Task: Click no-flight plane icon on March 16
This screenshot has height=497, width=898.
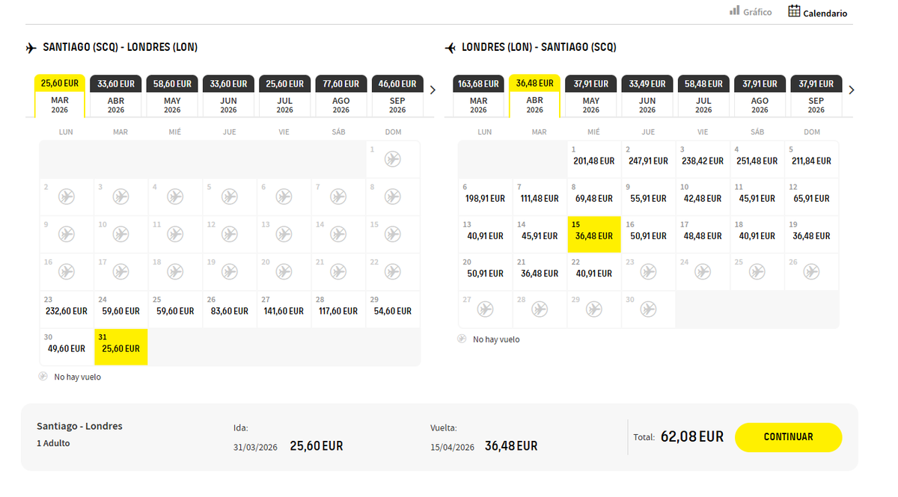Action: (x=65, y=272)
